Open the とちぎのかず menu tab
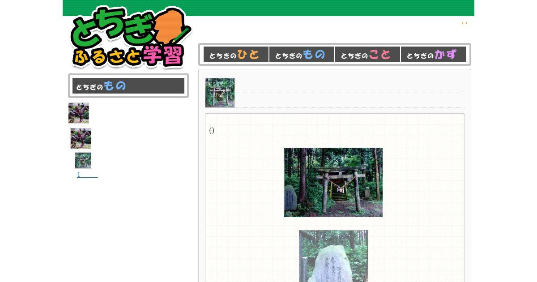Image resolution: width=537 pixels, height=282 pixels. click(x=433, y=55)
